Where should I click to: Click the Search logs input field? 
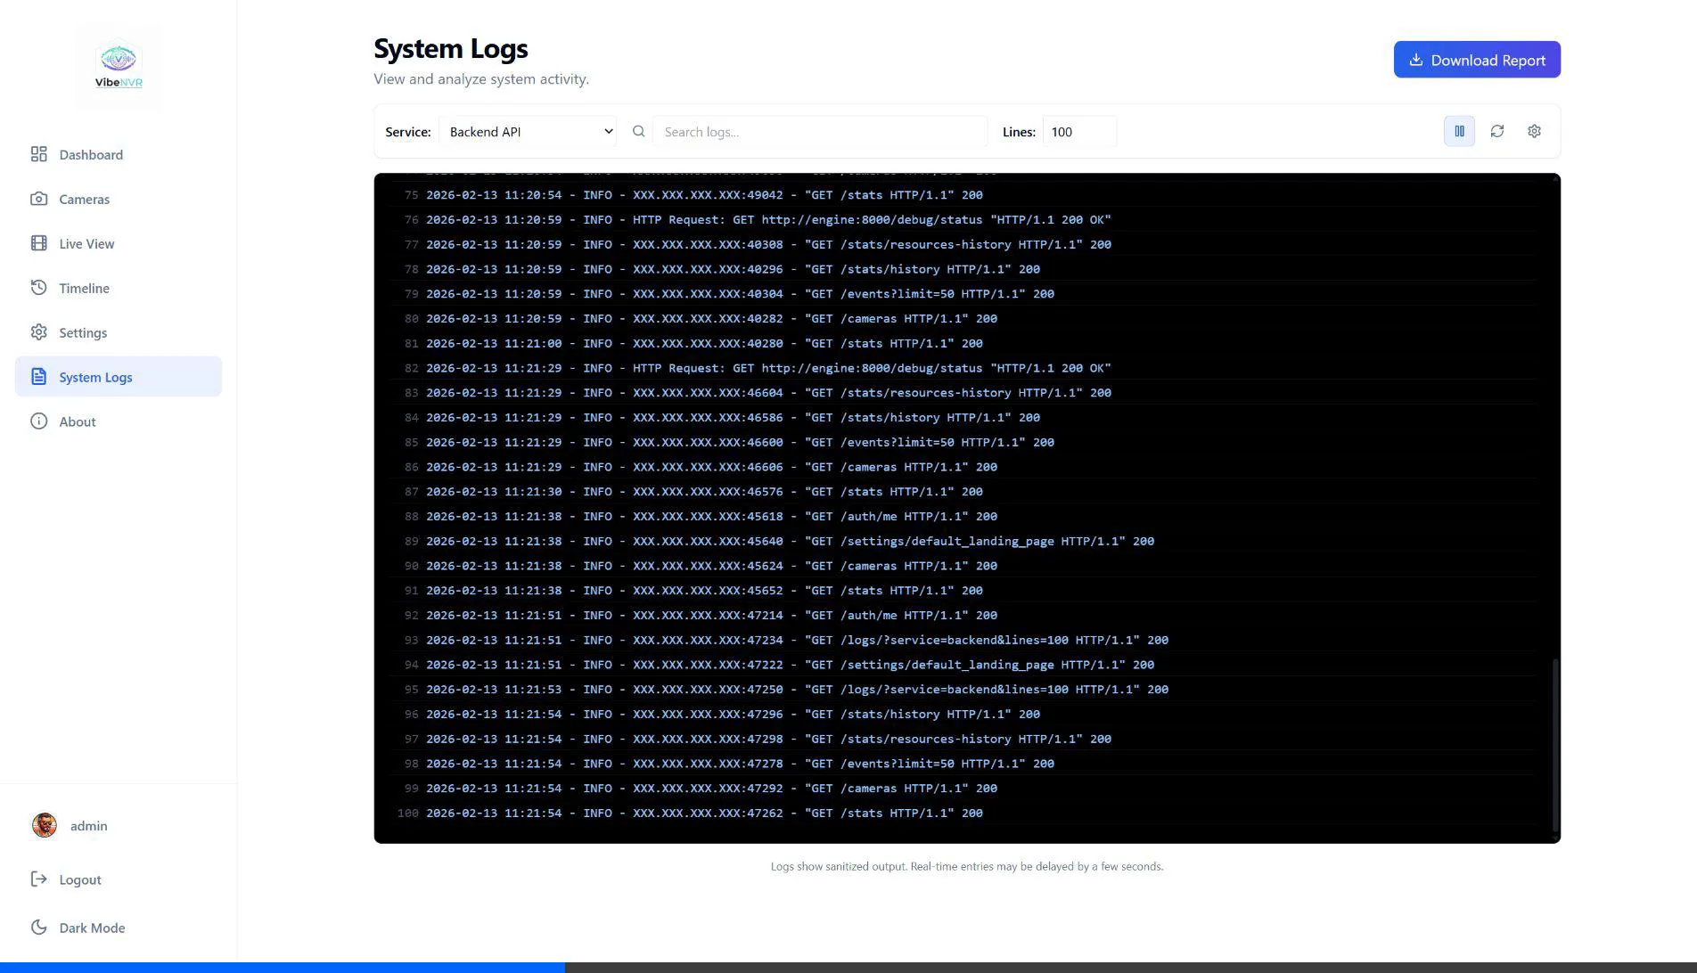pyautogui.click(x=819, y=131)
